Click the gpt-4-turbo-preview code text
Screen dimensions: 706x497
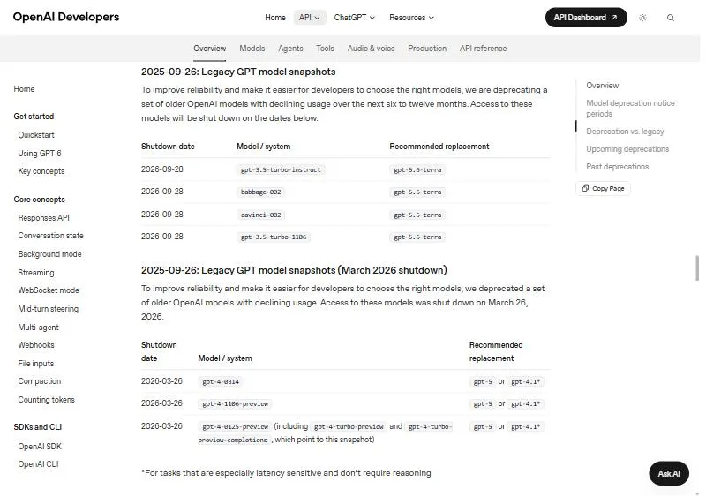[349, 426]
